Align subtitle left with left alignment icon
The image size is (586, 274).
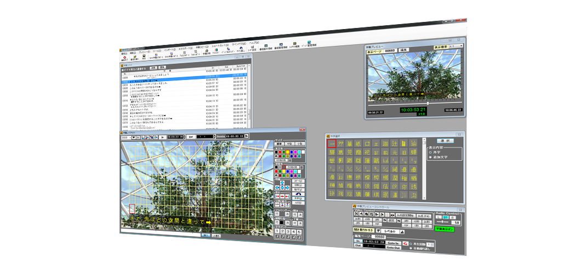click(277, 196)
